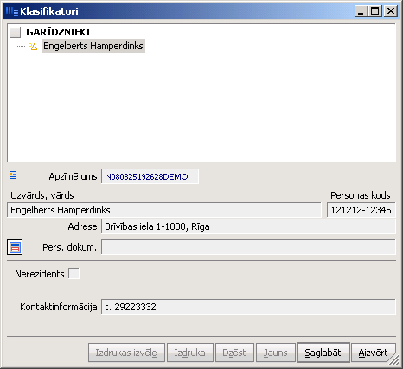Click the Izdrukas izvēle button
This screenshot has width=403, height=369.
coord(126,353)
